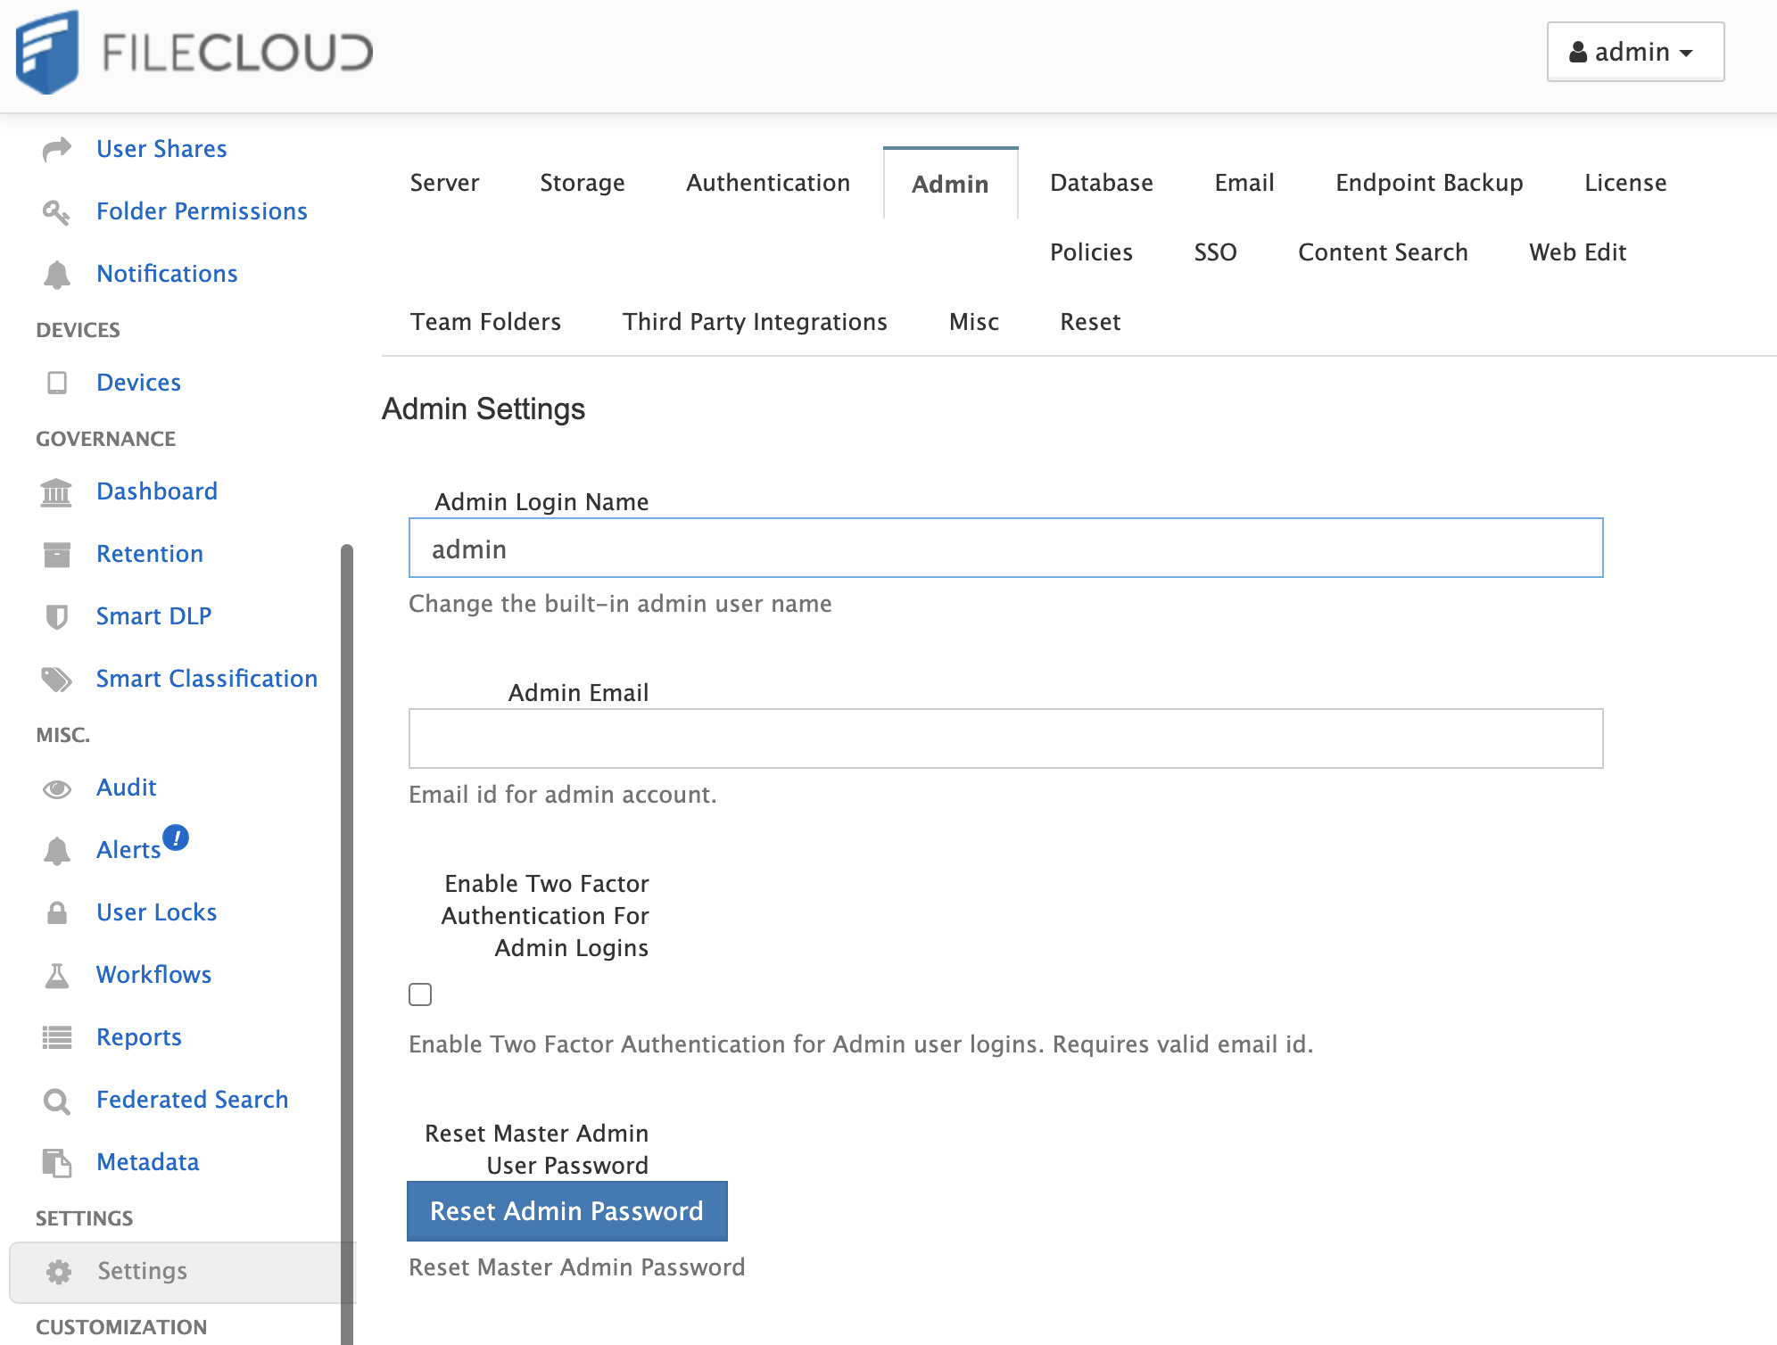Open the Authentication tab

(768, 183)
